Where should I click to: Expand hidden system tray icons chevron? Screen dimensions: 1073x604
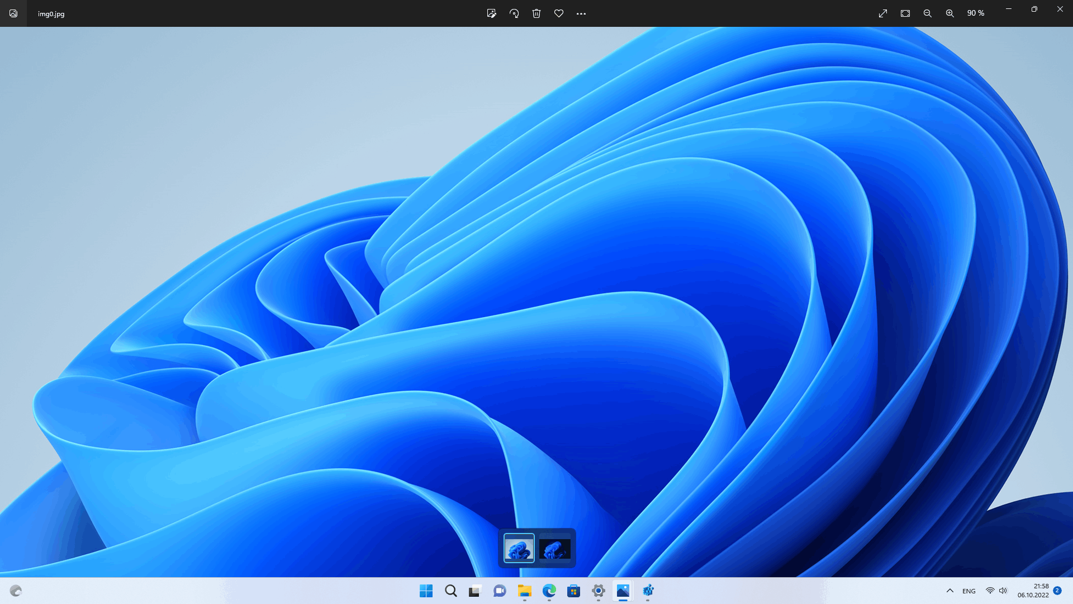click(949, 591)
